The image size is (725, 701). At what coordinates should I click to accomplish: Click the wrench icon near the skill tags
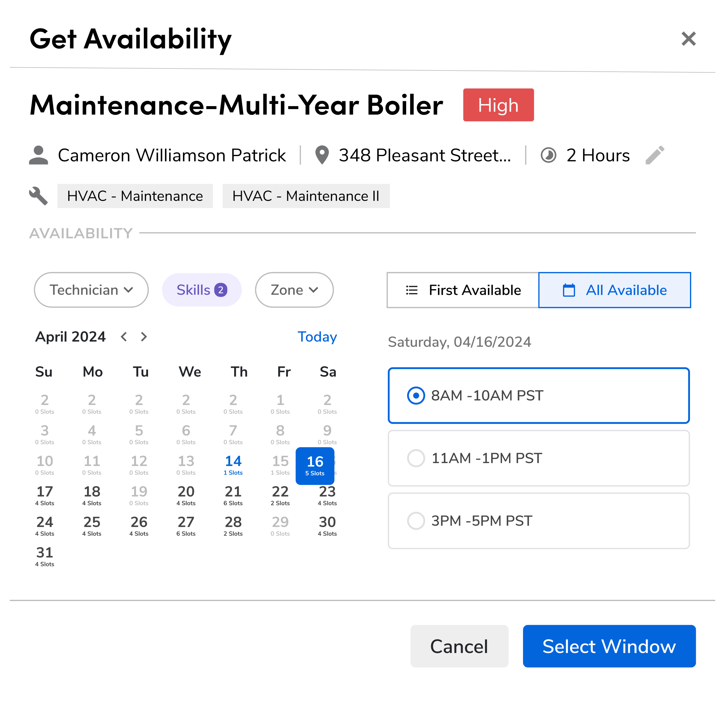click(38, 196)
